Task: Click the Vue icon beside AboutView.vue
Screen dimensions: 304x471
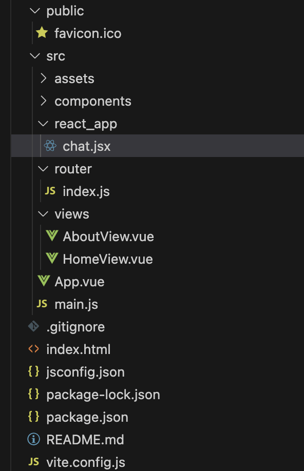Action: [52, 236]
